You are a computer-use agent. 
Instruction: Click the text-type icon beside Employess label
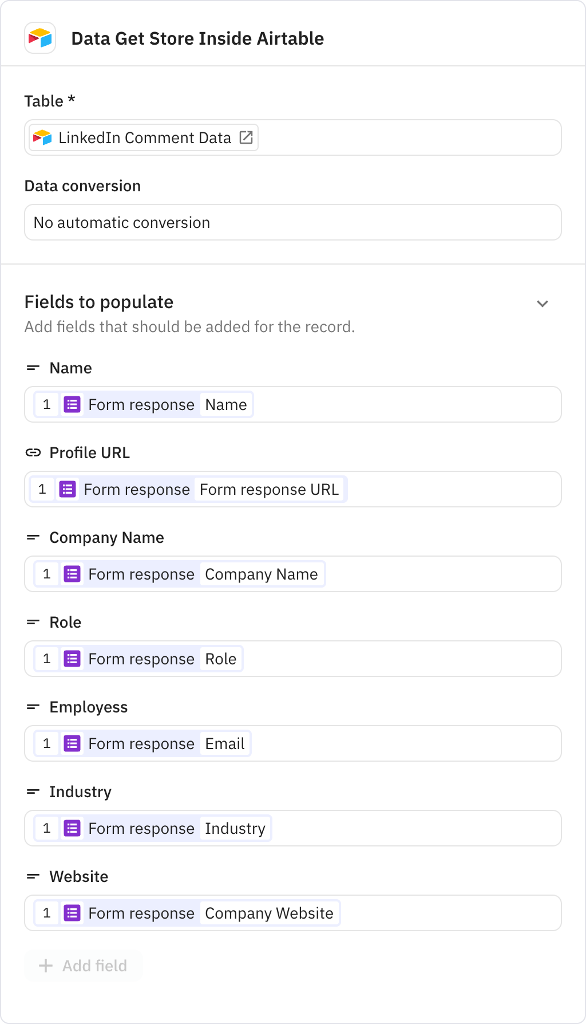[33, 707]
